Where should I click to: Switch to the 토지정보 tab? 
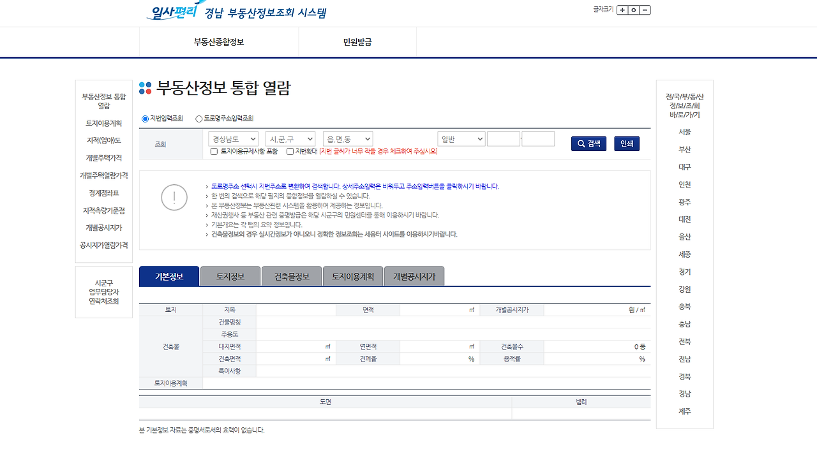pos(230,276)
